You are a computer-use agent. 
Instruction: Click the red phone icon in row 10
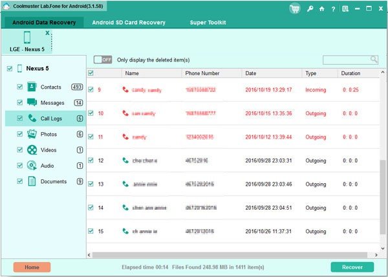pos(125,113)
